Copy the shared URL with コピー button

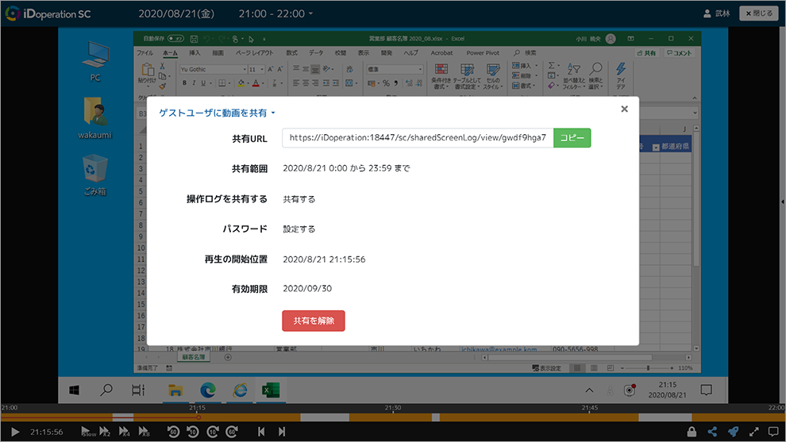tap(572, 138)
